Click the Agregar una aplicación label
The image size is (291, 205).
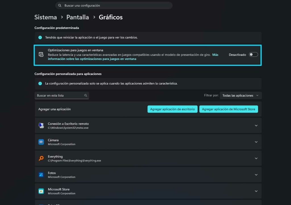click(x=54, y=109)
